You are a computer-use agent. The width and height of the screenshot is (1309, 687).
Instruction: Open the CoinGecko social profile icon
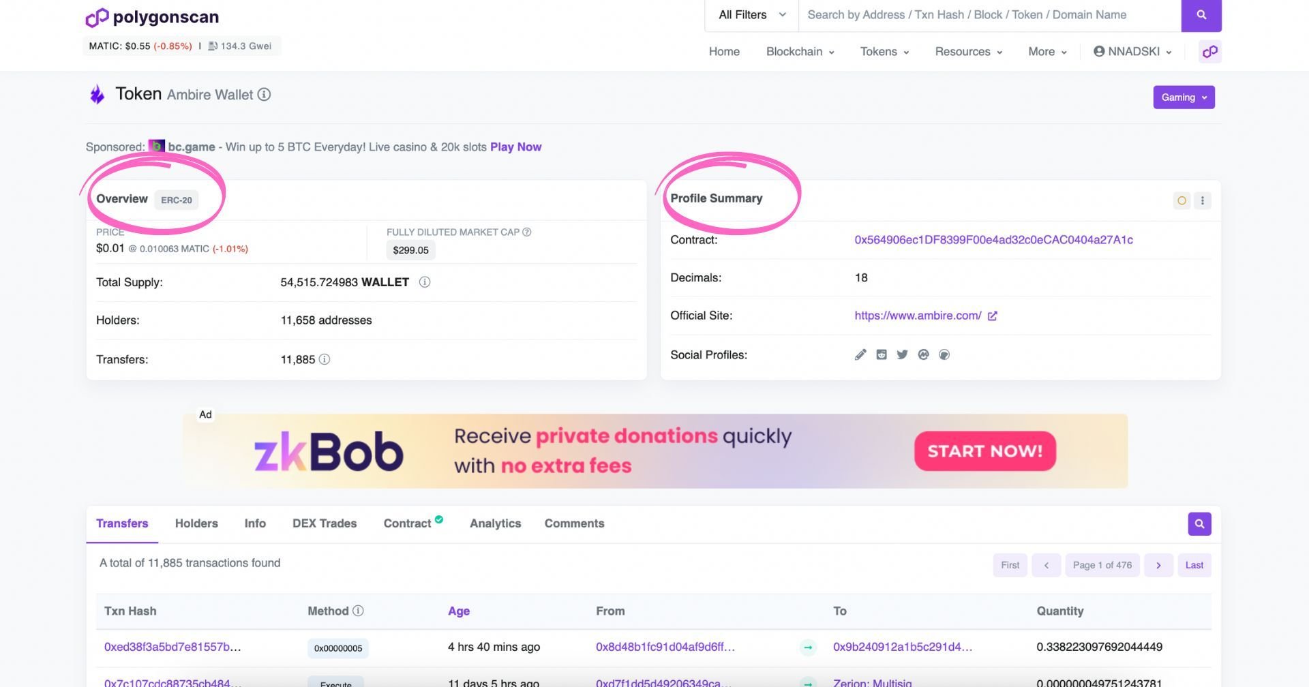[x=944, y=354]
